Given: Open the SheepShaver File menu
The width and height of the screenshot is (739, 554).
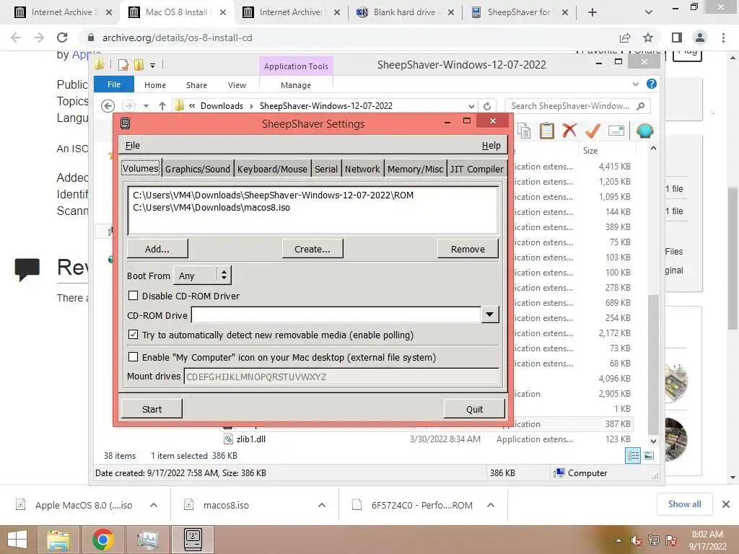Looking at the screenshot, I should pyautogui.click(x=133, y=145).
